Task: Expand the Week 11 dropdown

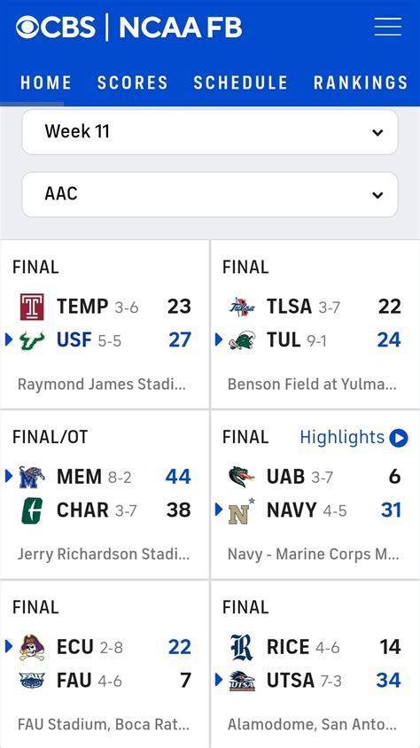Action: pos(210,132)
